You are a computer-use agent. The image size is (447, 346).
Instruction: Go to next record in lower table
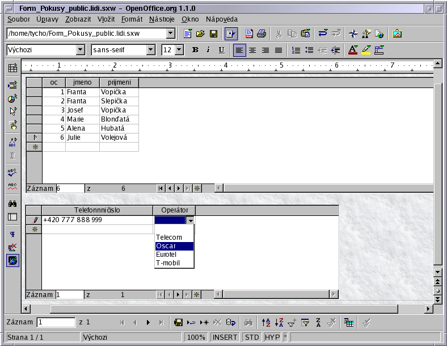pos(178,295)
